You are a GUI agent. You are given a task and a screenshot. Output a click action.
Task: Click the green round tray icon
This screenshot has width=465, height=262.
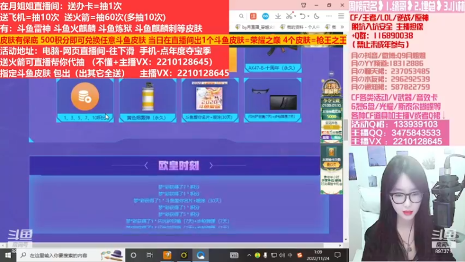[257, 255]
